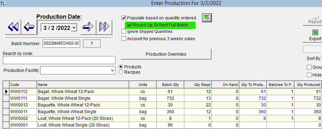Select row selector for WW0111
The height and width of the screenshot is (129, 322).
pyautogui.click(x=6, y=98)
